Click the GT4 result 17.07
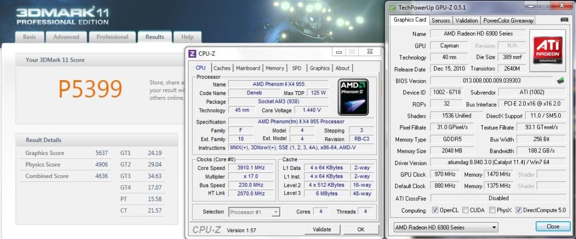The height and width of the screenshot is (239, 576). coord(154,188)
